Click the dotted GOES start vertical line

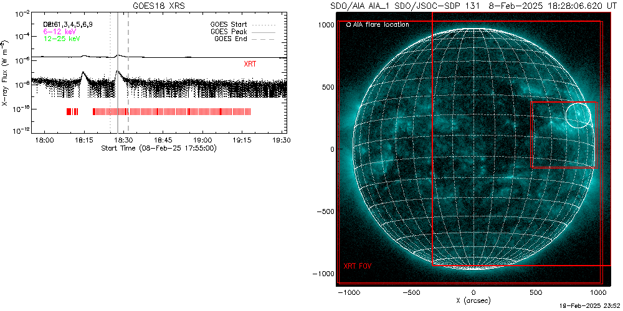click(x=110, y=73)
